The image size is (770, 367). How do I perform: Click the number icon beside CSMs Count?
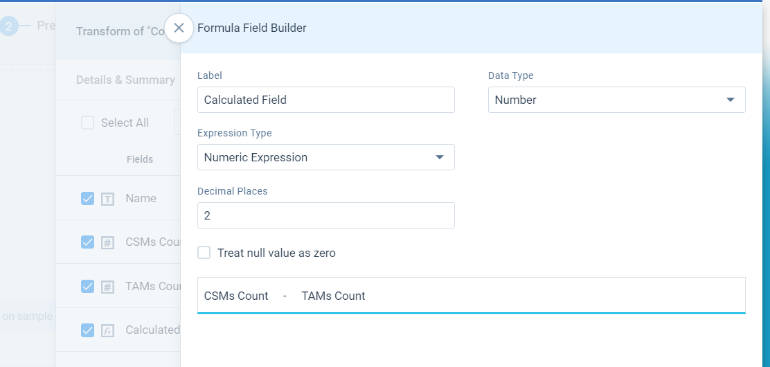tap(107, 242)
